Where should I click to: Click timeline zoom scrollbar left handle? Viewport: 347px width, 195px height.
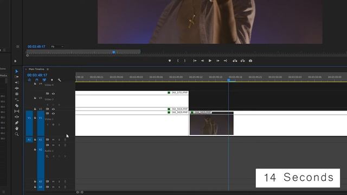pyautogui.click(x=78, y=192)
